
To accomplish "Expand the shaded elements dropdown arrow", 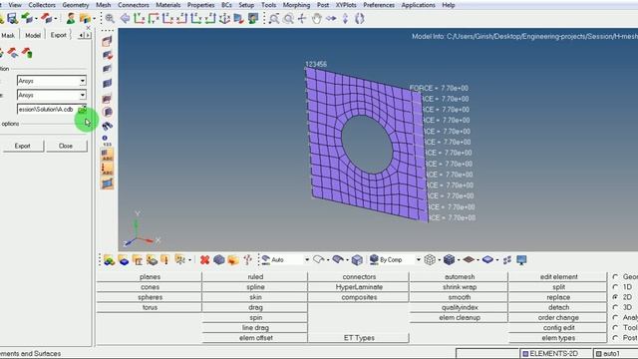I will tap(459, 260).
